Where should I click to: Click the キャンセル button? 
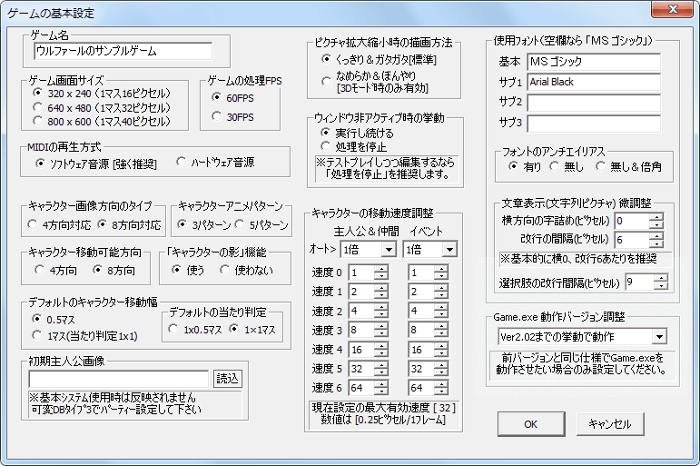coord(609,423)
